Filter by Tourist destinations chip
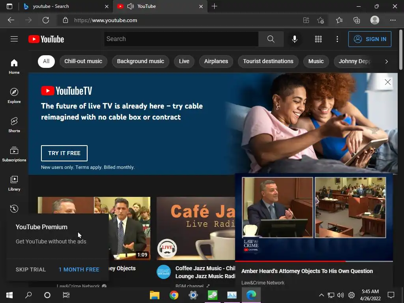404x303 pixels. click(268, 61)
